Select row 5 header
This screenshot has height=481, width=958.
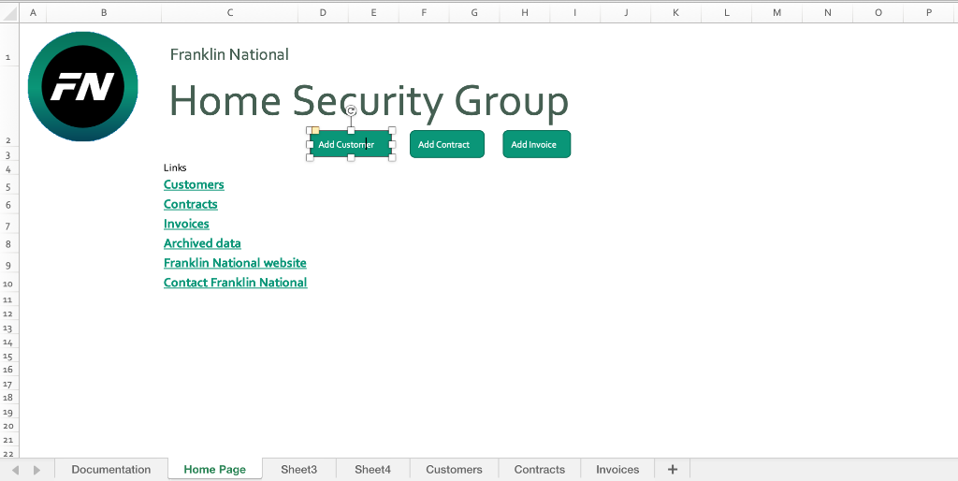click(8, 186)
